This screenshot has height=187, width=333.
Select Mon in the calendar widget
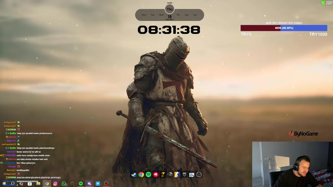[x=144, y=15]
